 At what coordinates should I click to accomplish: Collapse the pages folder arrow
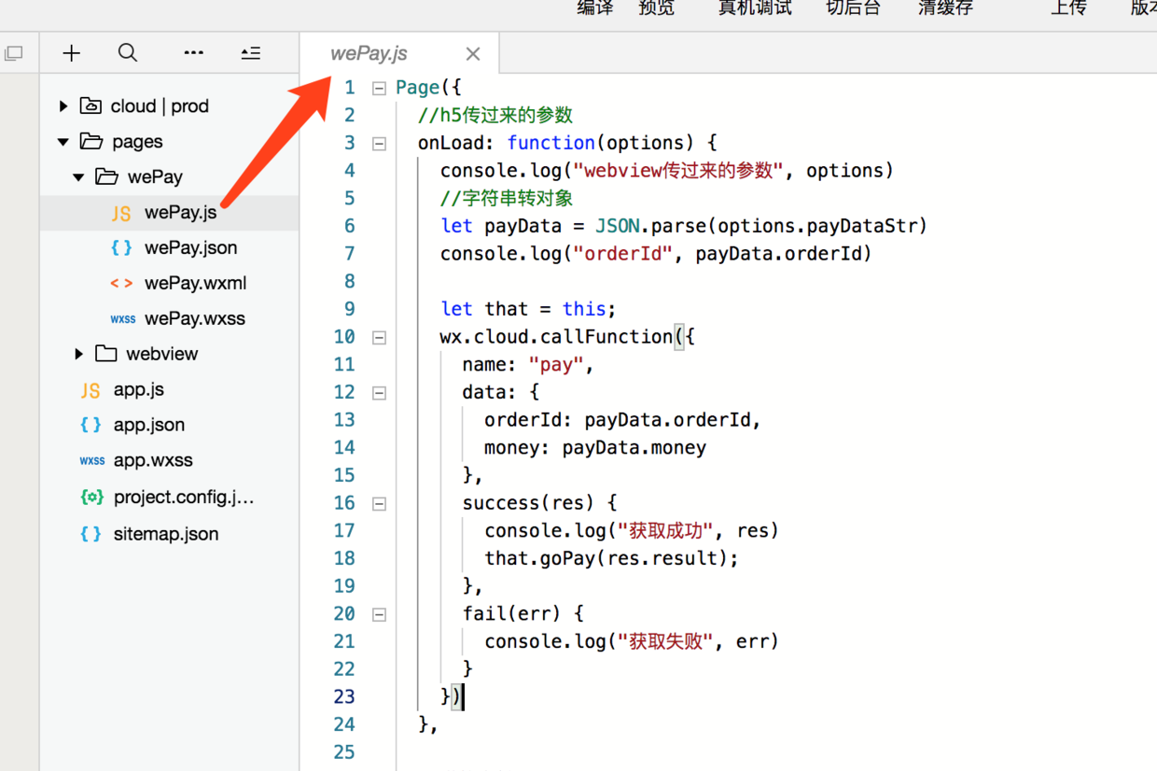click(63, 142)
